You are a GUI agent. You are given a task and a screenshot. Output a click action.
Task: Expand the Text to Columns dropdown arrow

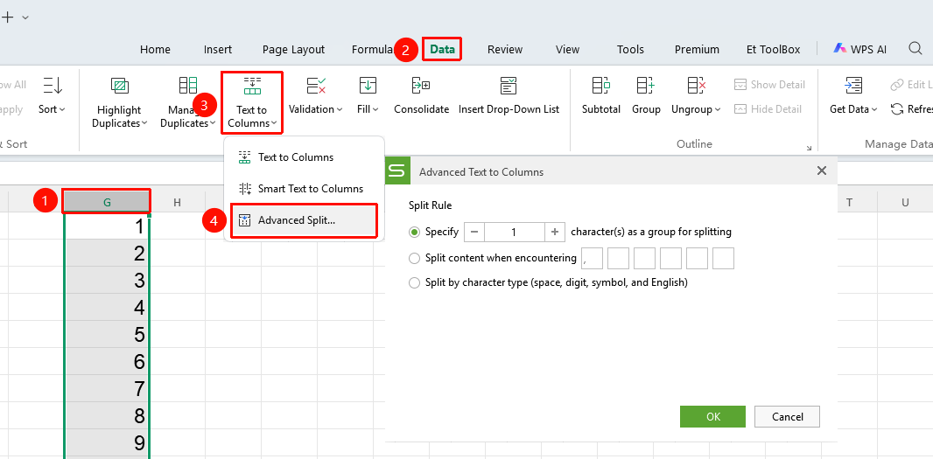click(274, 123)
